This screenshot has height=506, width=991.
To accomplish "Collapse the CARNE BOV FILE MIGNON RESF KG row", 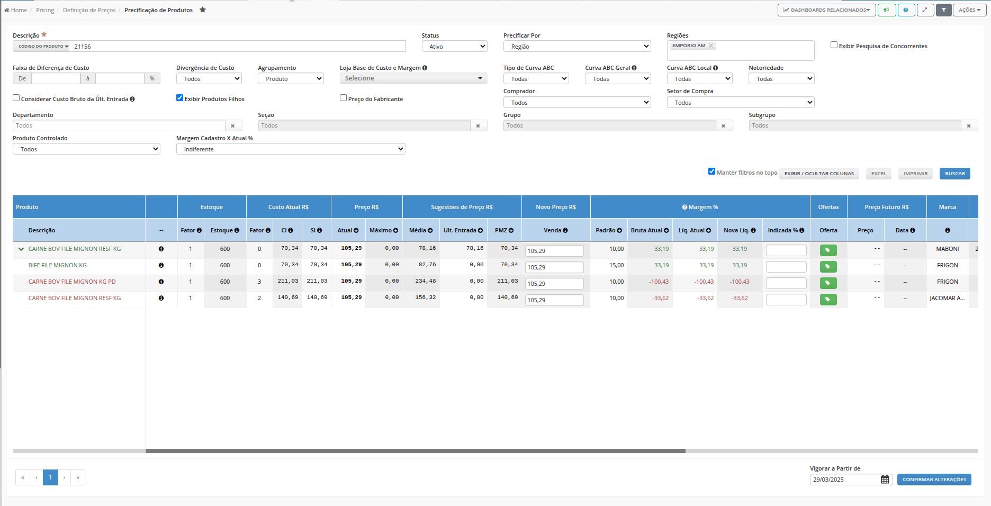I will [21, 249].
